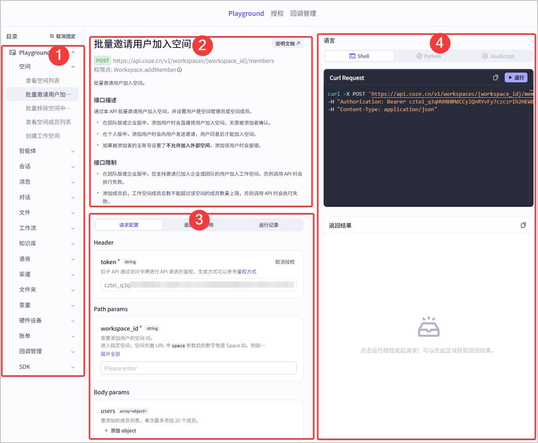Image resolution: width=538 pixels, height=443 pixels.
Task: Click the pin icon next to 取消固定
Action: pyautogui.click(x=52, y=36)
